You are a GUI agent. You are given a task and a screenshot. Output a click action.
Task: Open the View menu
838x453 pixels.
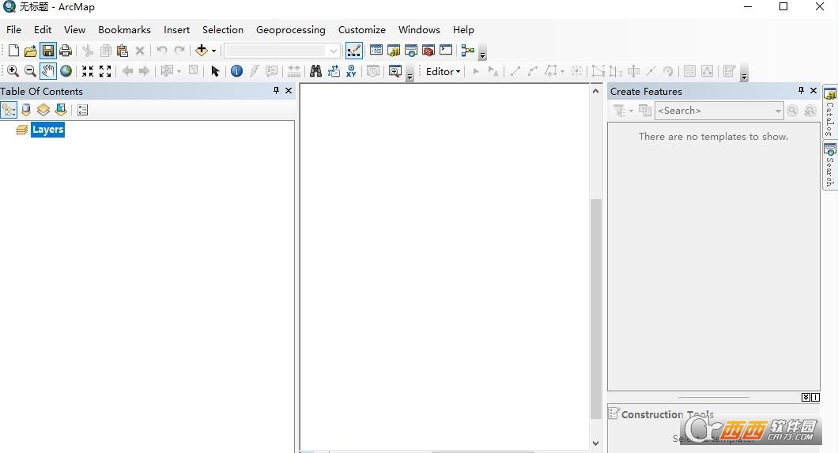75,30
